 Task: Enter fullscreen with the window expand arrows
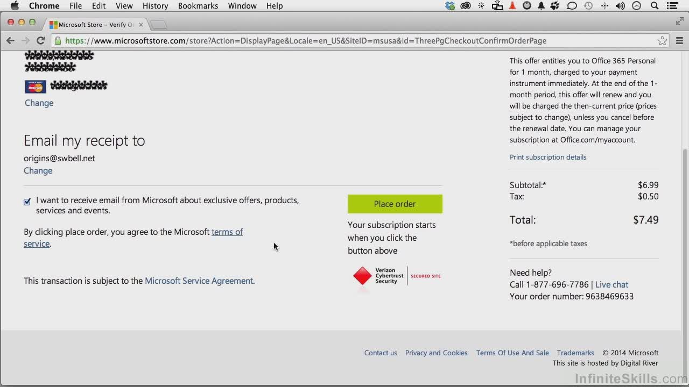pos(679,21)
